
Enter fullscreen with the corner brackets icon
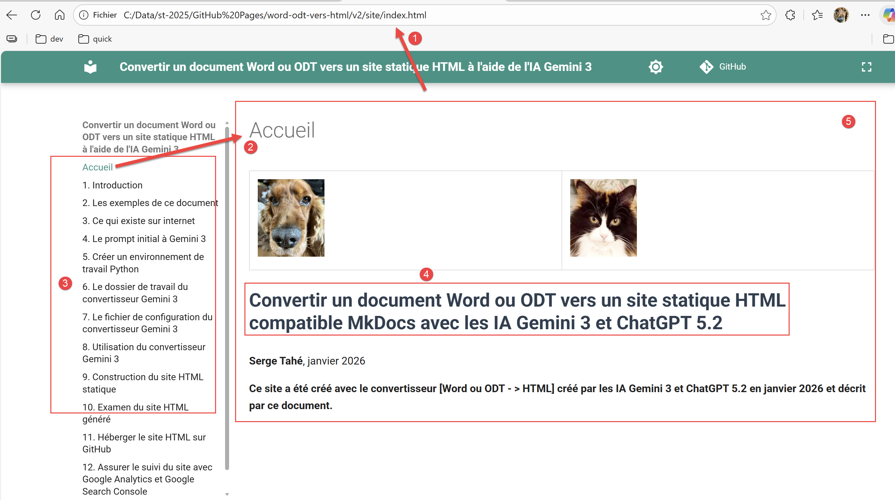(867, 67)
